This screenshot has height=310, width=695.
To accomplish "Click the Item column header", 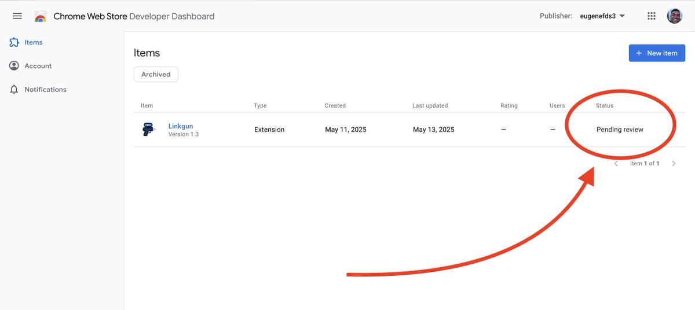I will pyautogui.click(x=147, y=106).
